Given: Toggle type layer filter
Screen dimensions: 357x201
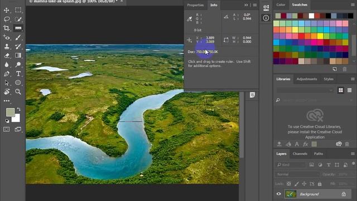Looking at the screenshot, I should pos(329,165).
